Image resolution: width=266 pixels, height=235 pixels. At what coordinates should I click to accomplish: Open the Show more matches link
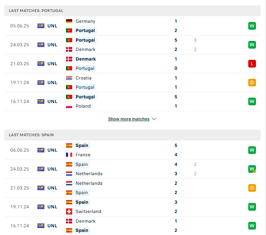[129, 119]
